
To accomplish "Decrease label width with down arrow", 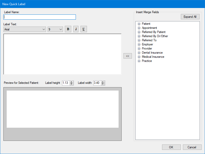I will pyautogui.click(x=103, y=84).
